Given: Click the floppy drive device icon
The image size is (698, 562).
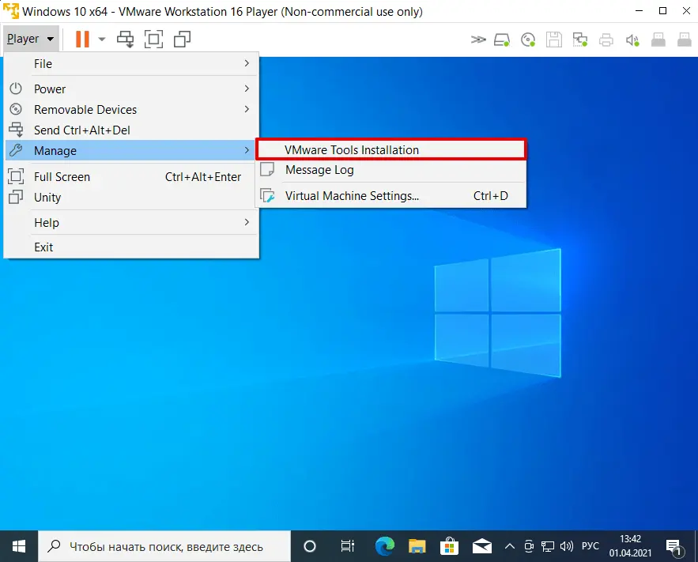Looking at the screenshot, I should [554, 40].
